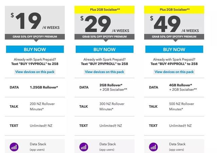
Task: Click the Data Stack icon in $19 plan
Action: point(14,147)
